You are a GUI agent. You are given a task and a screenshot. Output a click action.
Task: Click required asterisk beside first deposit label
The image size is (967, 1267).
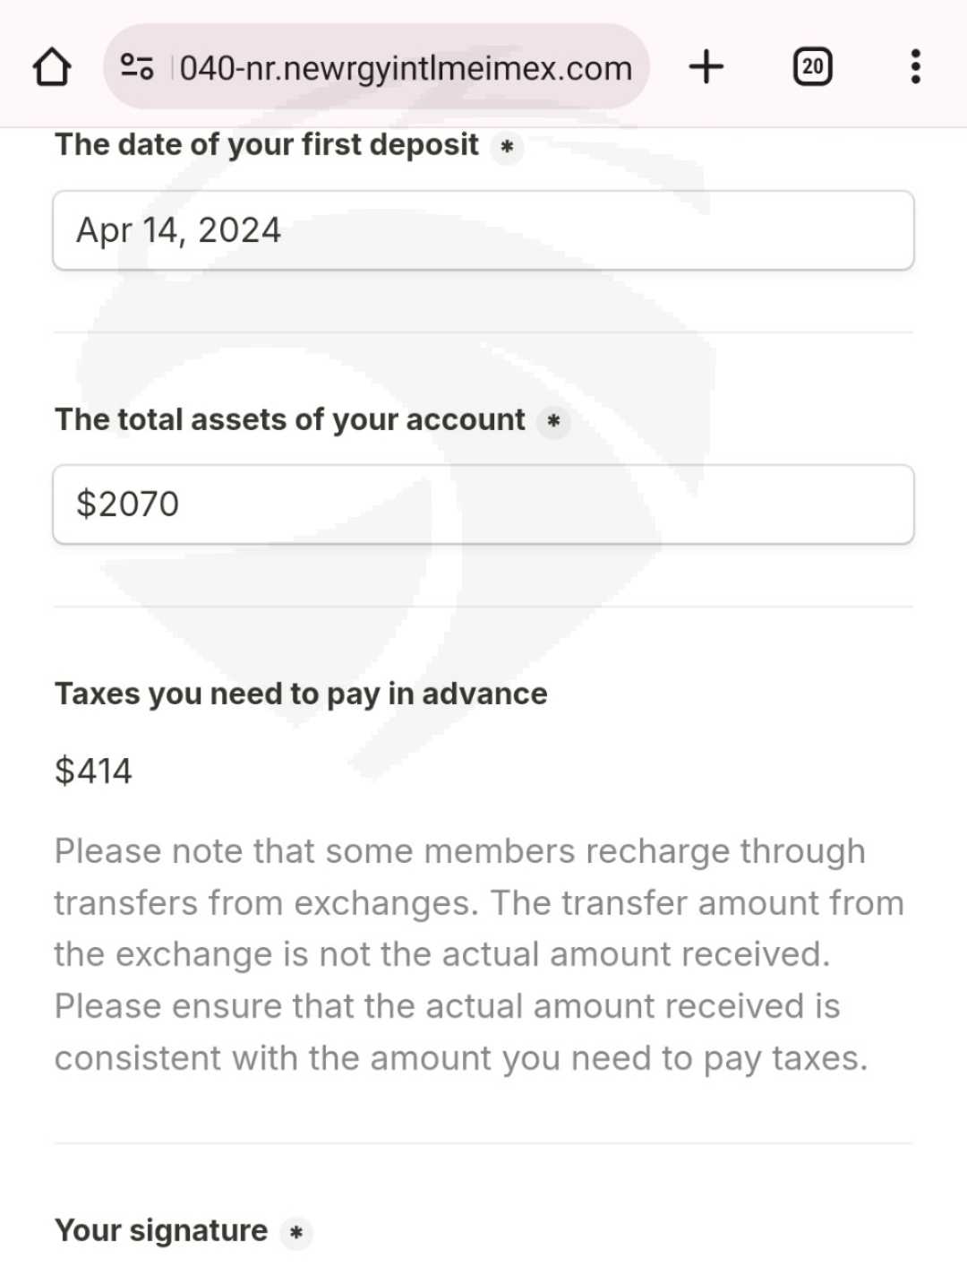coord(507,146)
